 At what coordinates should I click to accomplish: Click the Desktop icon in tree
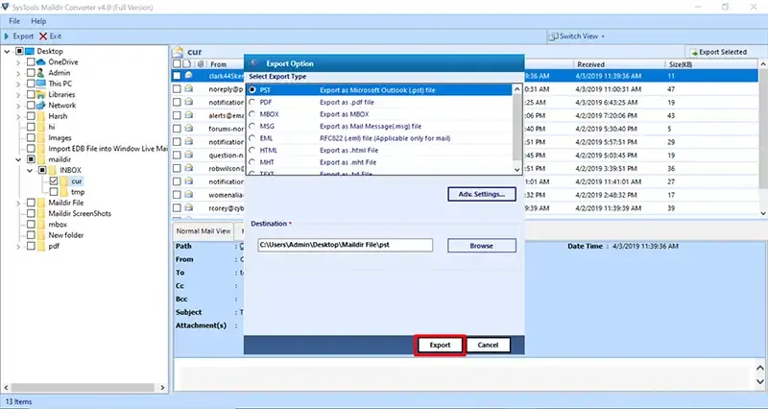tap(30, 51)
